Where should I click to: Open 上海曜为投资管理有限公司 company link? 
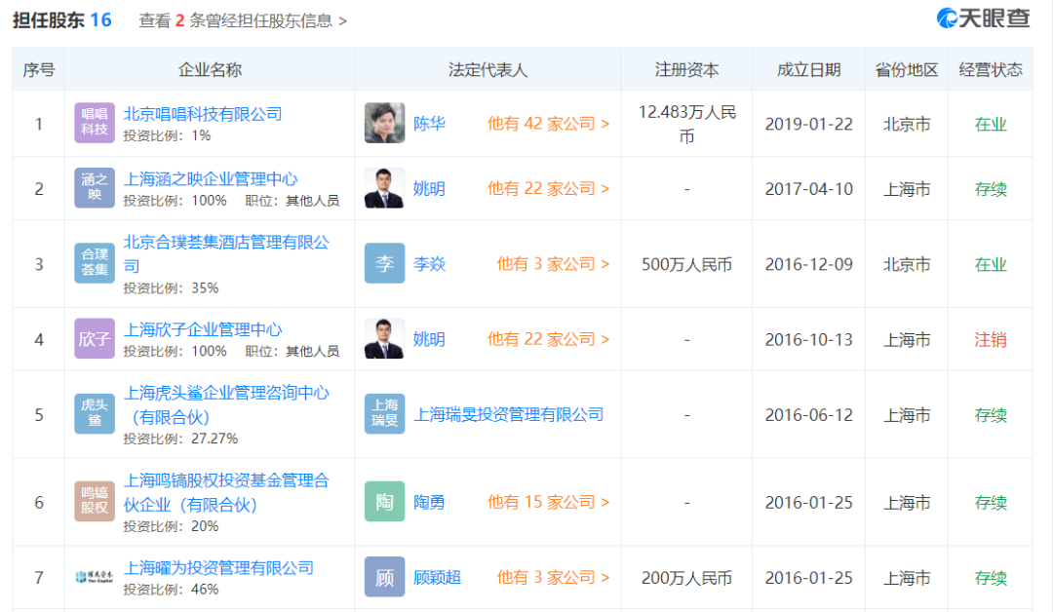[x=219, y=568]
